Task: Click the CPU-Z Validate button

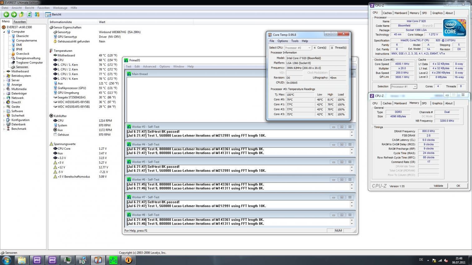Action: [438, 186]
